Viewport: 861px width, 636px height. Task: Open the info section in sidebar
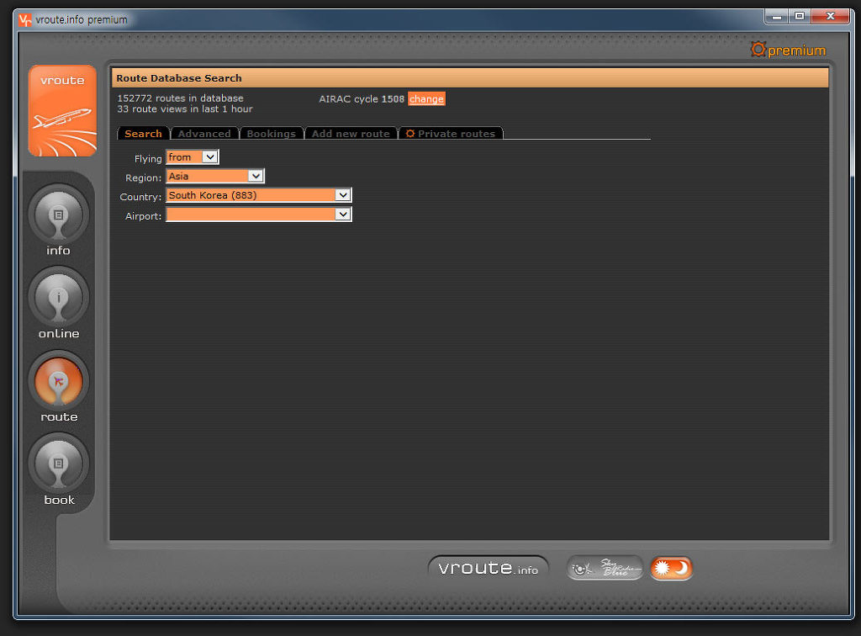click(x=58, y=215)
